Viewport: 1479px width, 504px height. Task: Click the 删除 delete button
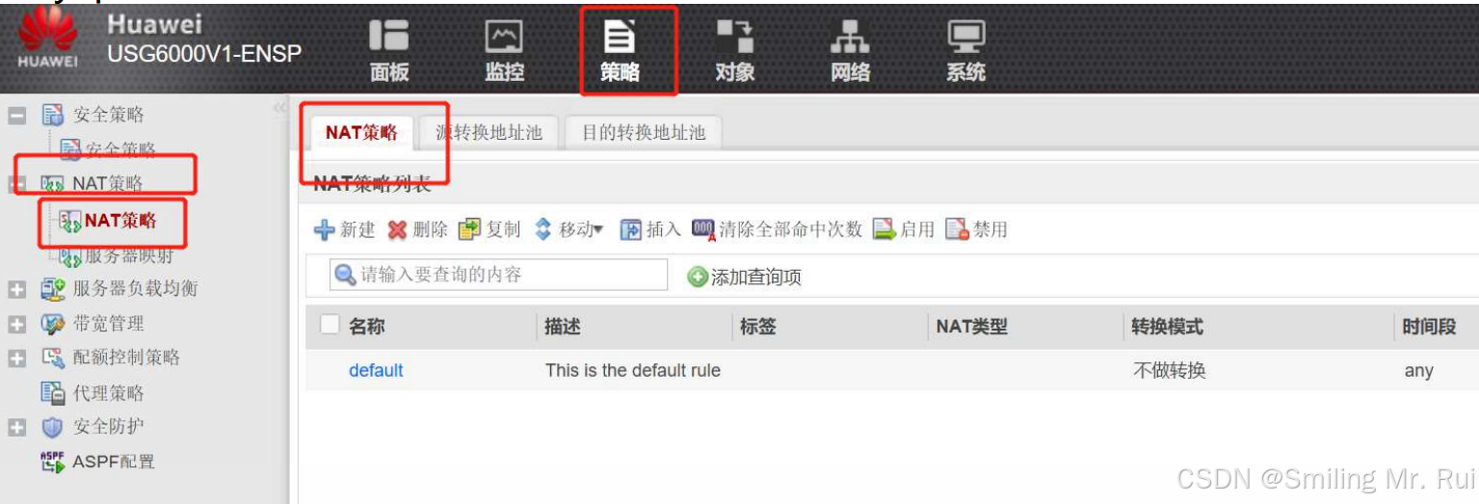[418, 229]
